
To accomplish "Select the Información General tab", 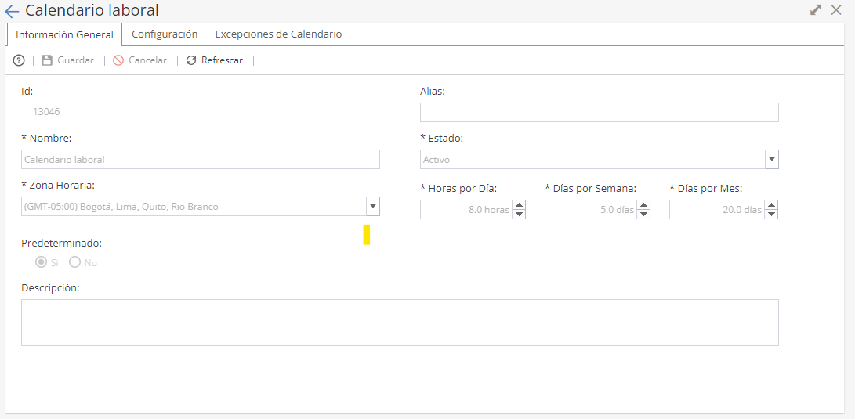I will (64, 34).
